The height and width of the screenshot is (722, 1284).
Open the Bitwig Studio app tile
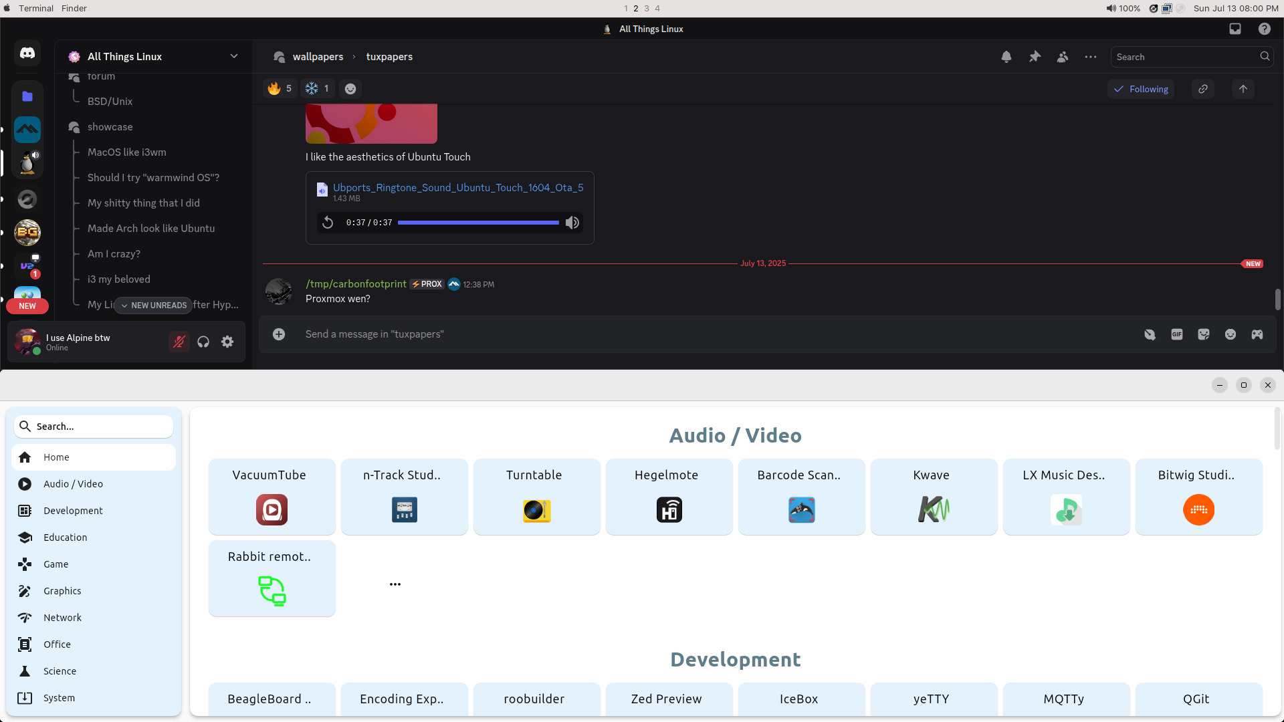(x=1198, y=497)
